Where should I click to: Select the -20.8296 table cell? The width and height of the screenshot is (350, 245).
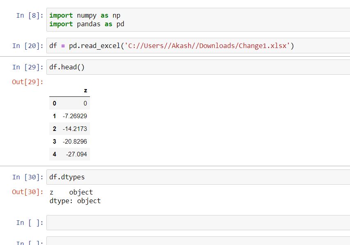75,141
